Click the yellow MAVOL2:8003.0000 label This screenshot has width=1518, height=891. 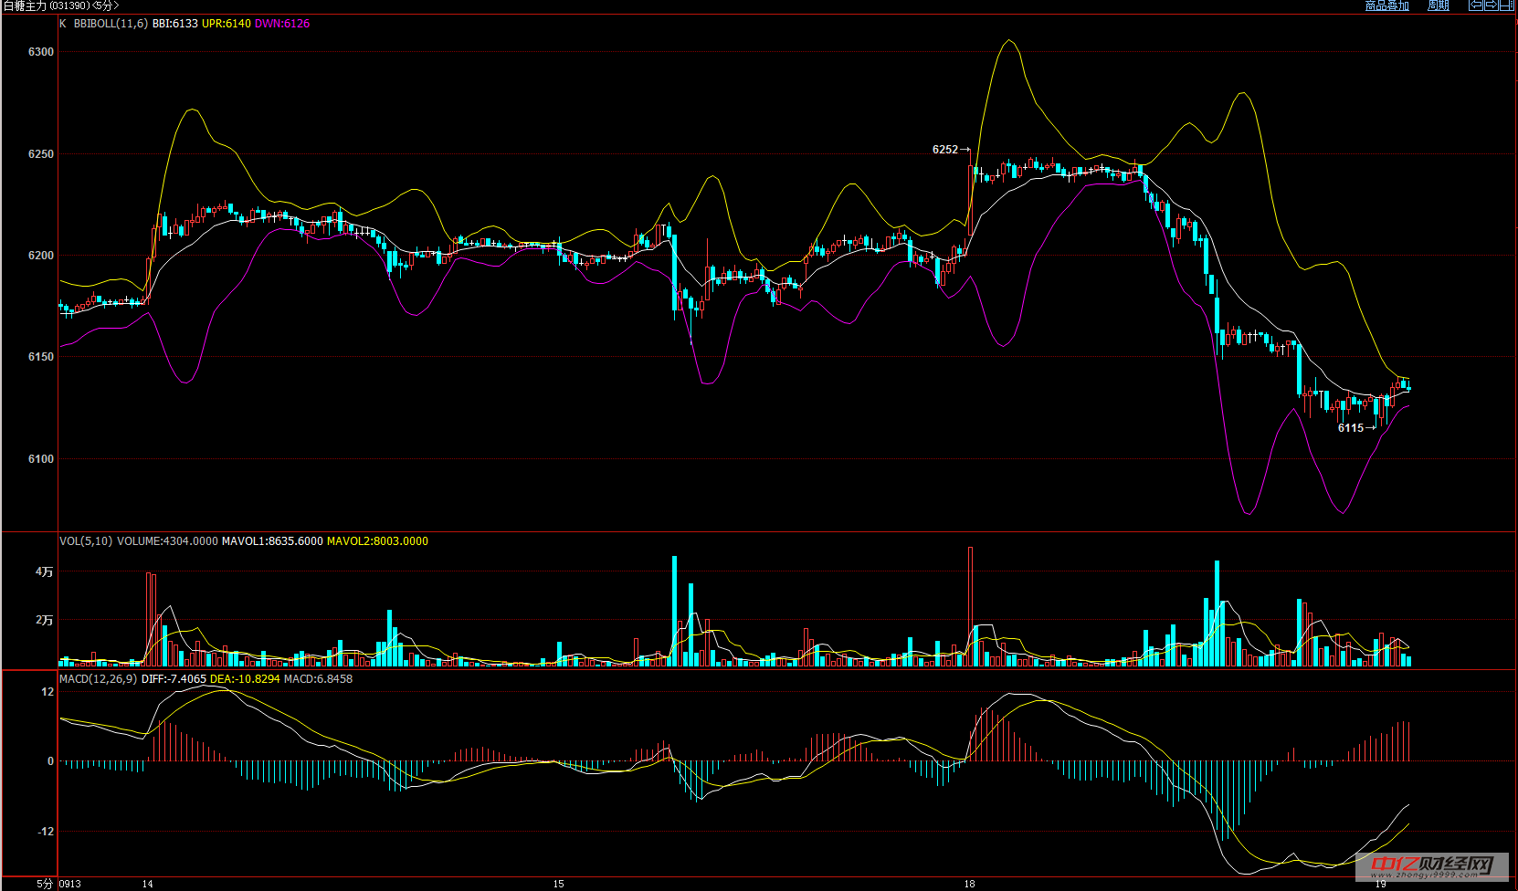tap(377, 541)
